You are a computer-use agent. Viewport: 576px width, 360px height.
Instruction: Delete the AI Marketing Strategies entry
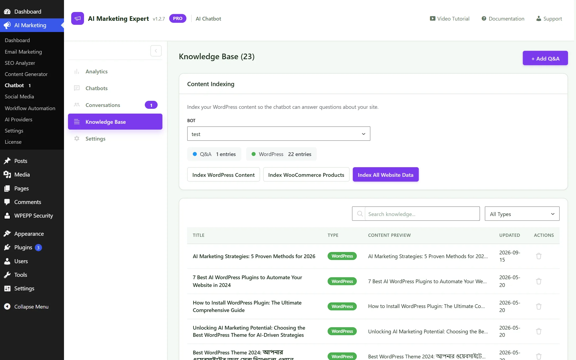pyautogui.click(x=539, y=256)
